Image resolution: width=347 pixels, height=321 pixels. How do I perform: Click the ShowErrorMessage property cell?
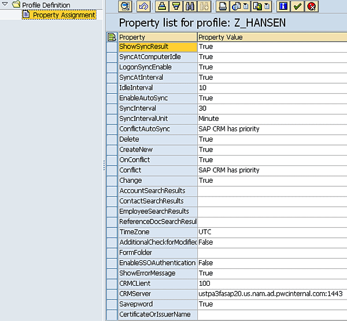tap(157, 274)
